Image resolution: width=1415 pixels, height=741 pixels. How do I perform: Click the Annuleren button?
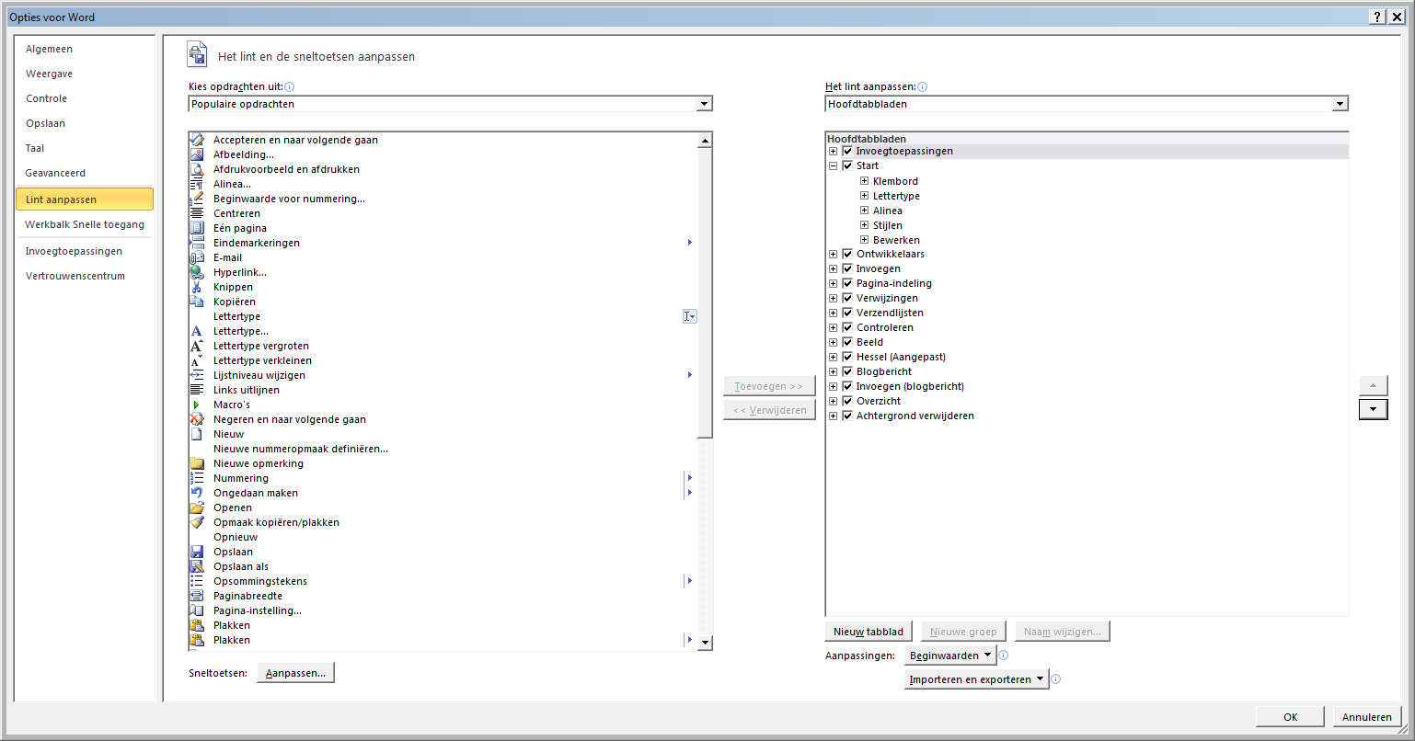point(1367,717)
